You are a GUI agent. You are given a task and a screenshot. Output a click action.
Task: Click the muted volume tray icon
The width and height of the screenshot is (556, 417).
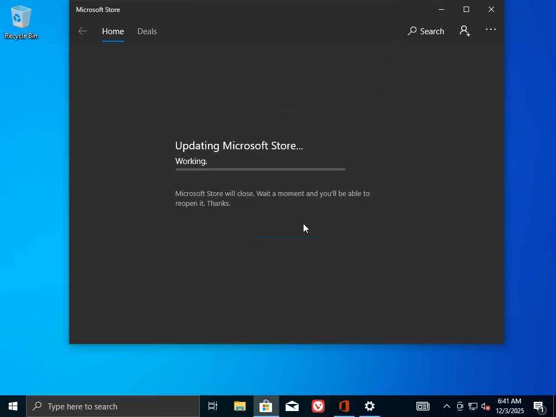(x=485, y=406)
